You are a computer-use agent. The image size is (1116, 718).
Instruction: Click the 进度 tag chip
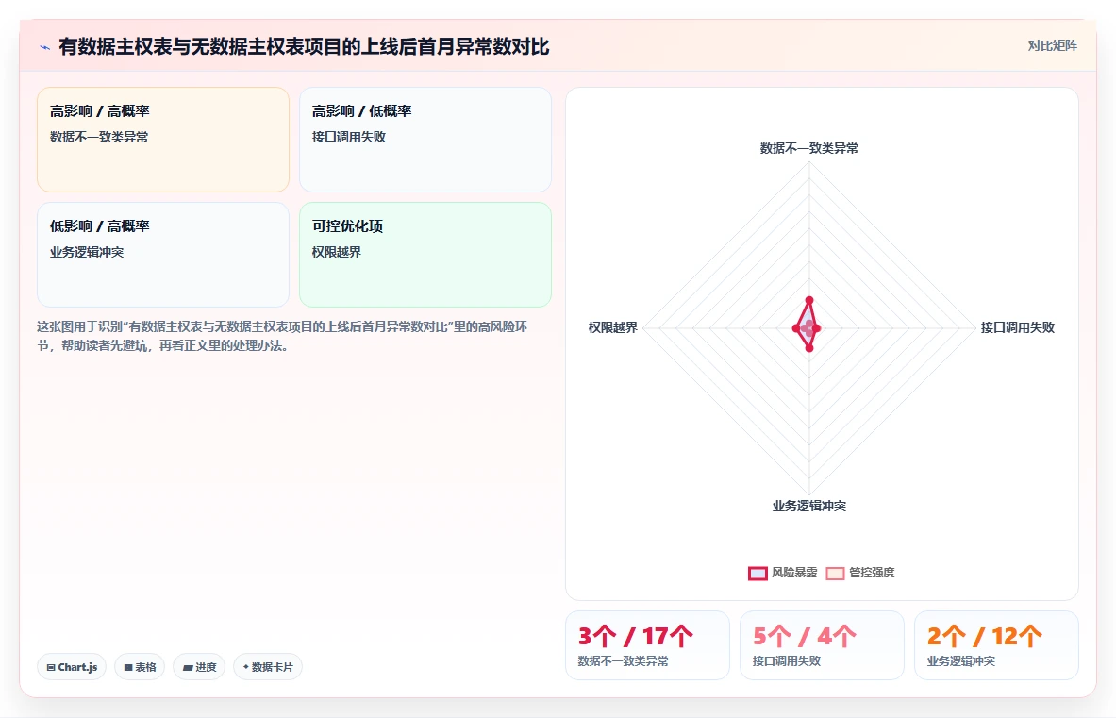199,667
